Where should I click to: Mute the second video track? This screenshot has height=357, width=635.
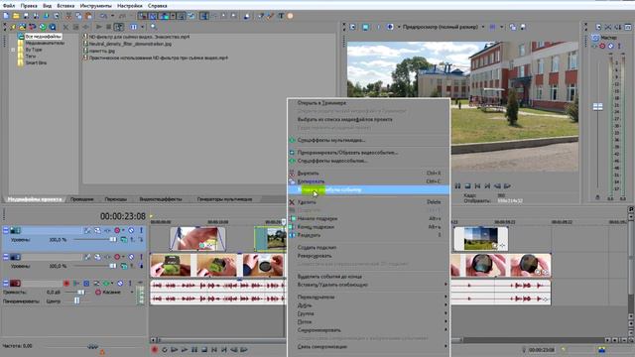tap(131, 257)
